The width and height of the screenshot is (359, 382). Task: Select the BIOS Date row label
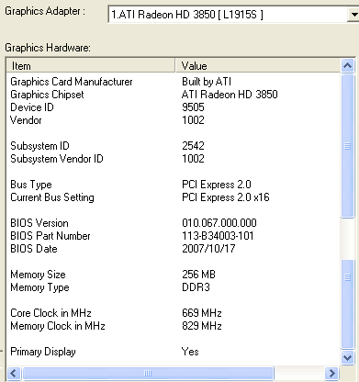click(x=34, y=249)
